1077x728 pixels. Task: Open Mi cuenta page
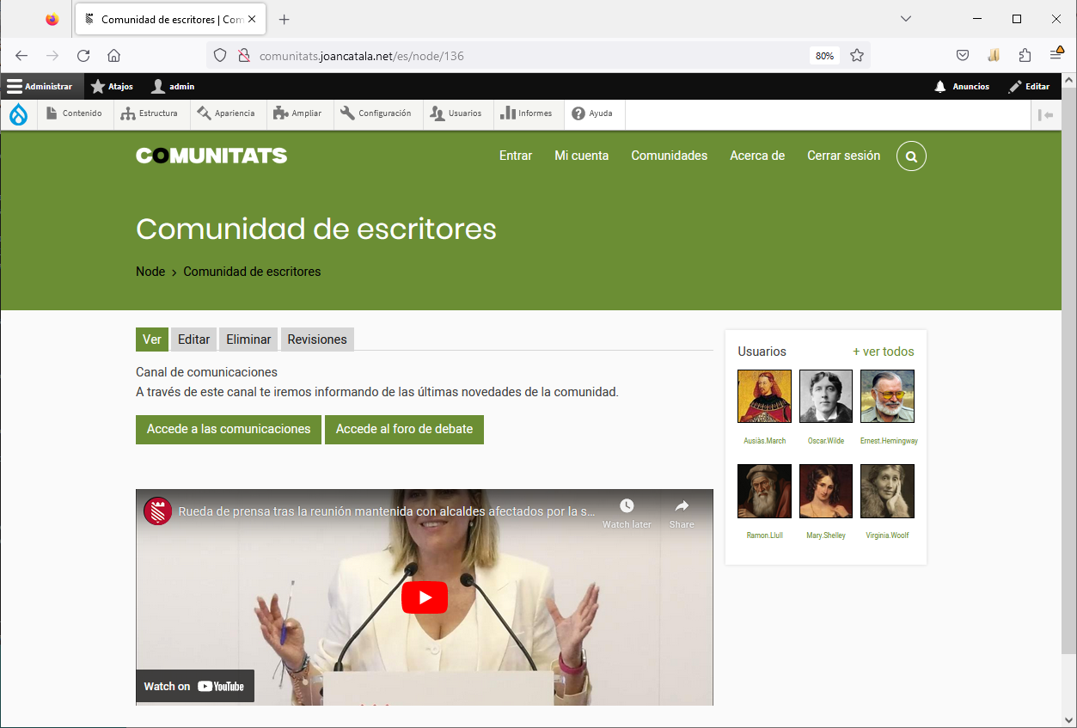581,156
